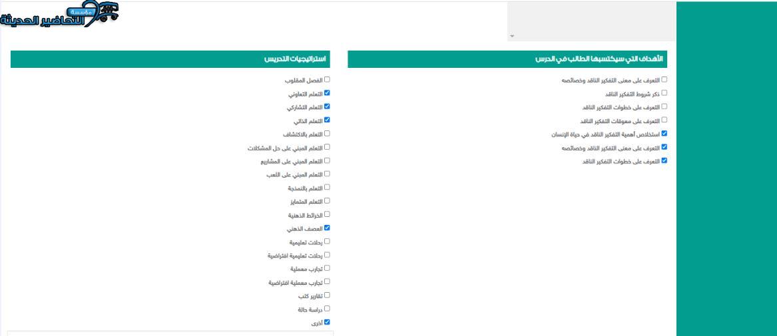Tick the الخرائط الذهنية checkbox
Screen dimensions: 777x336
point(327,215)
